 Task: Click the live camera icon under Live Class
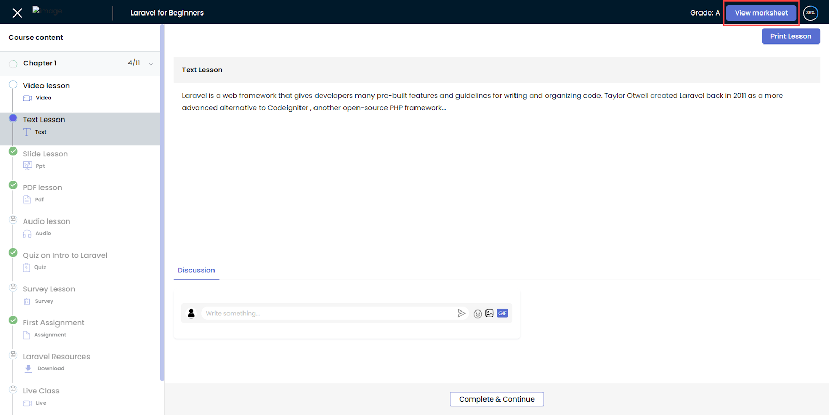[x=27, y=403]
